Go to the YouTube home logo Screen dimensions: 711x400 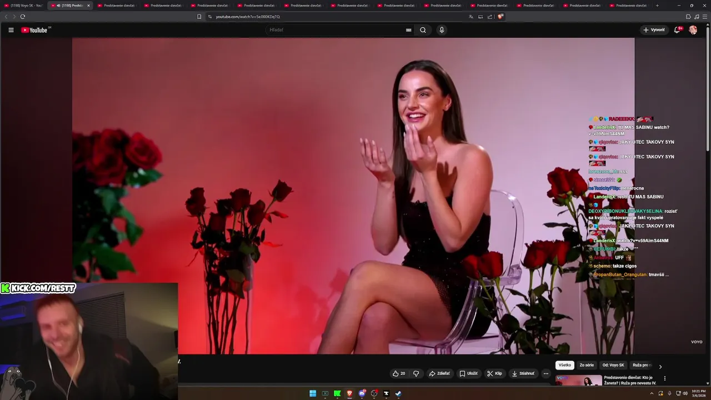click(x=35, y=30)
